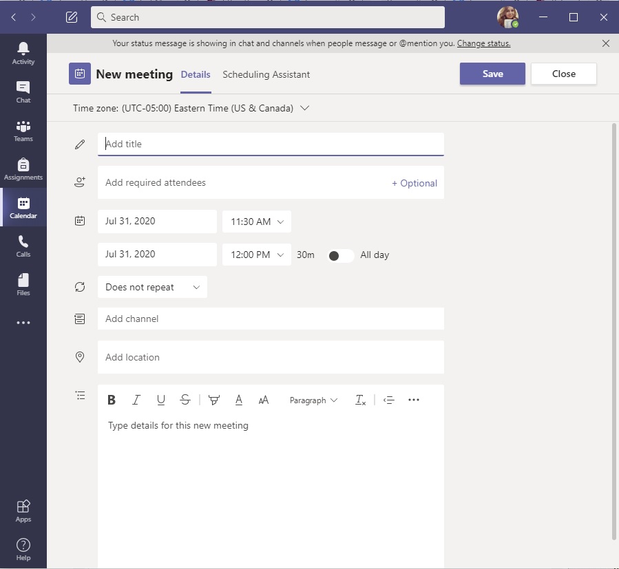Apply italic formatting
Viewport: 619px width, 569px height.
[x=136, y=400]
